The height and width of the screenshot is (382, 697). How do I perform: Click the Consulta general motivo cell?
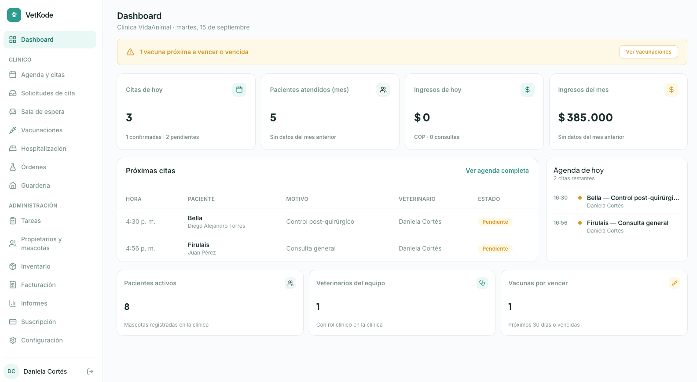click(x=311, y=248)
